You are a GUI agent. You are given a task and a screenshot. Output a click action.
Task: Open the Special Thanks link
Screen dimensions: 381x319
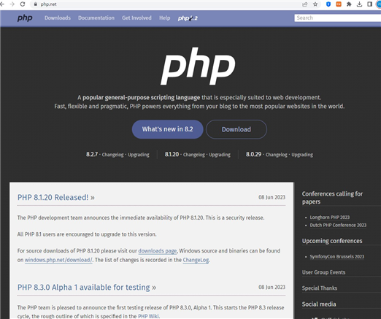(320, 288)
